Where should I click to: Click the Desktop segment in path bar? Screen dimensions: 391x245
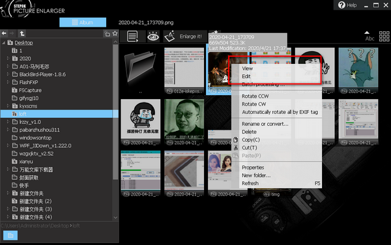(x=60, y=226)
